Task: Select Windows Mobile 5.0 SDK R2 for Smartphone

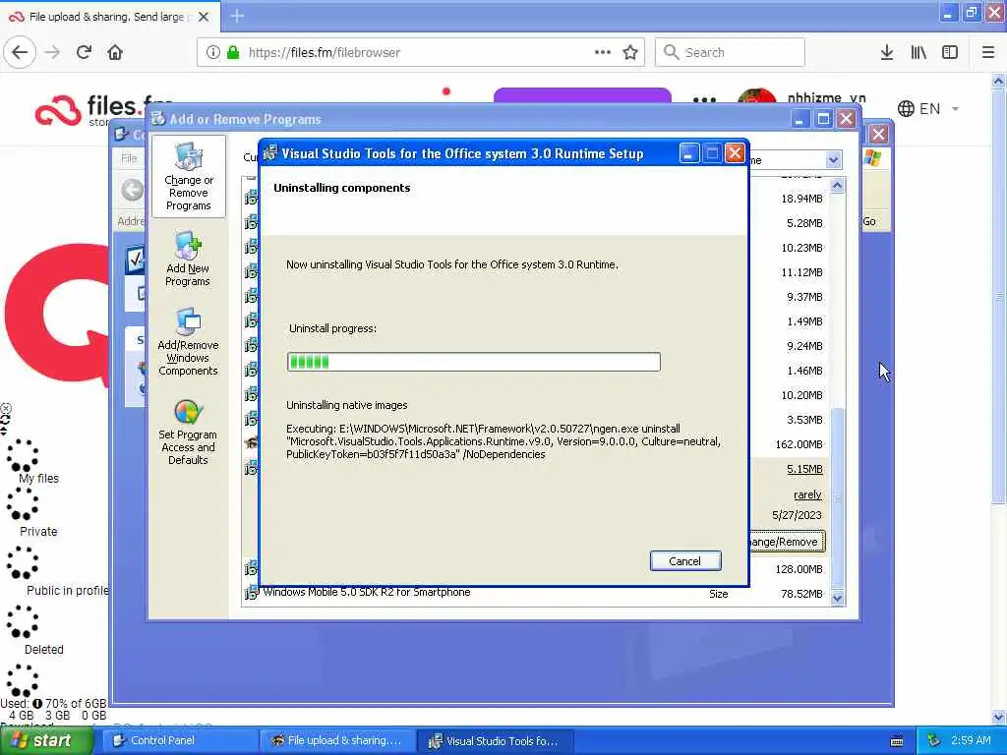Action: click(367, 592)
